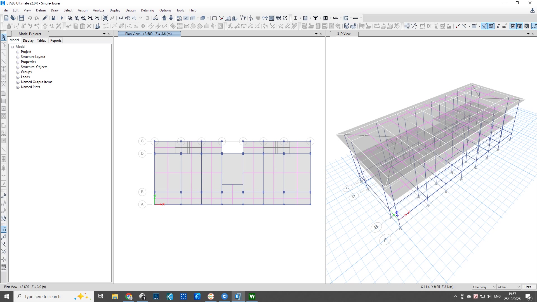
Task: Set the default 3-d view icon
Action: [x=121, y=18]
